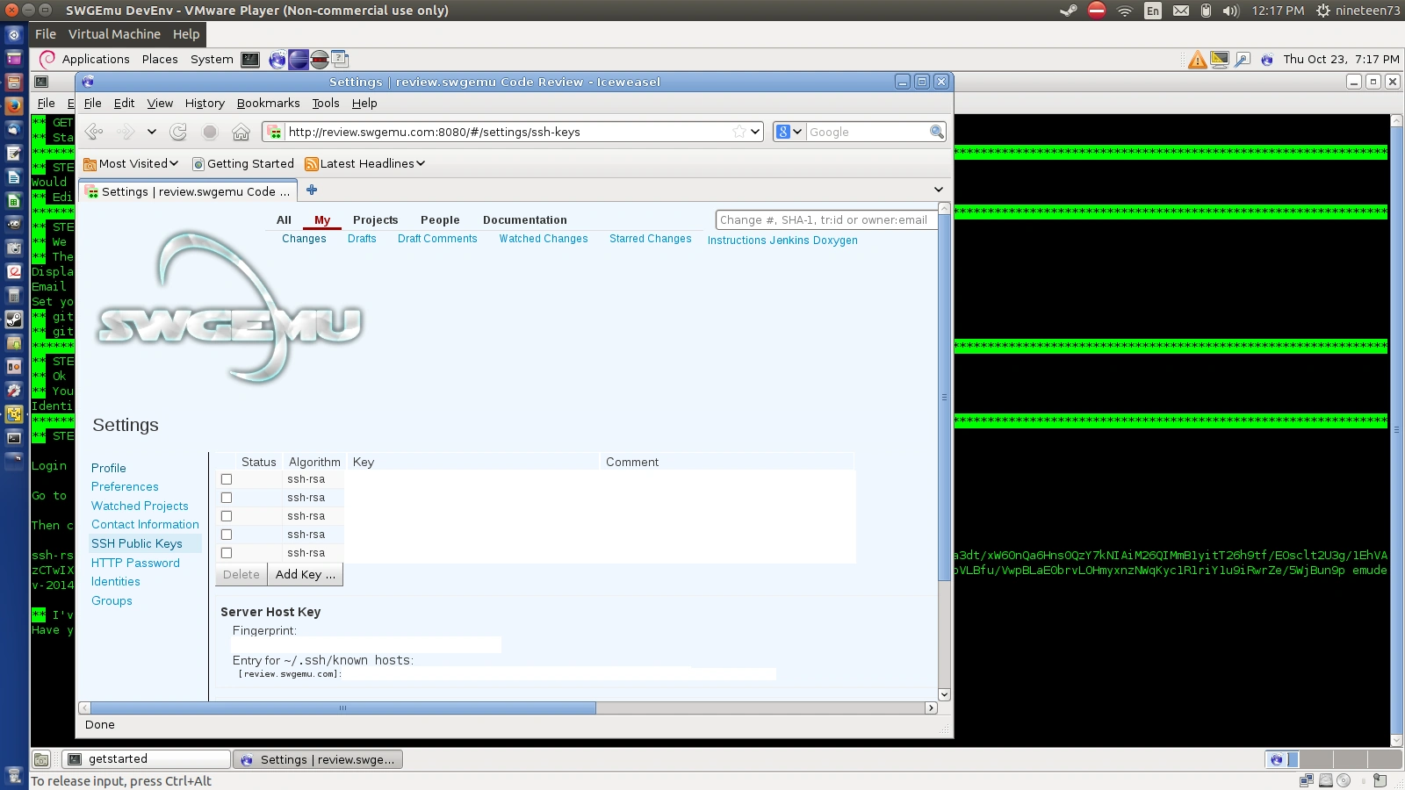1405x790 pixels.
Task: Tick the second ssh-rsa key checkbox
Action: [x=227, y=498]
